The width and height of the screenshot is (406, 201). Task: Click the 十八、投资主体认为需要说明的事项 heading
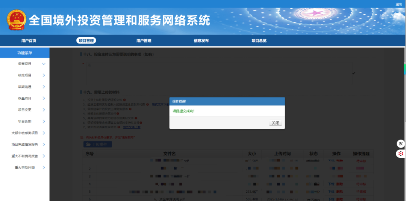point(119,55)
